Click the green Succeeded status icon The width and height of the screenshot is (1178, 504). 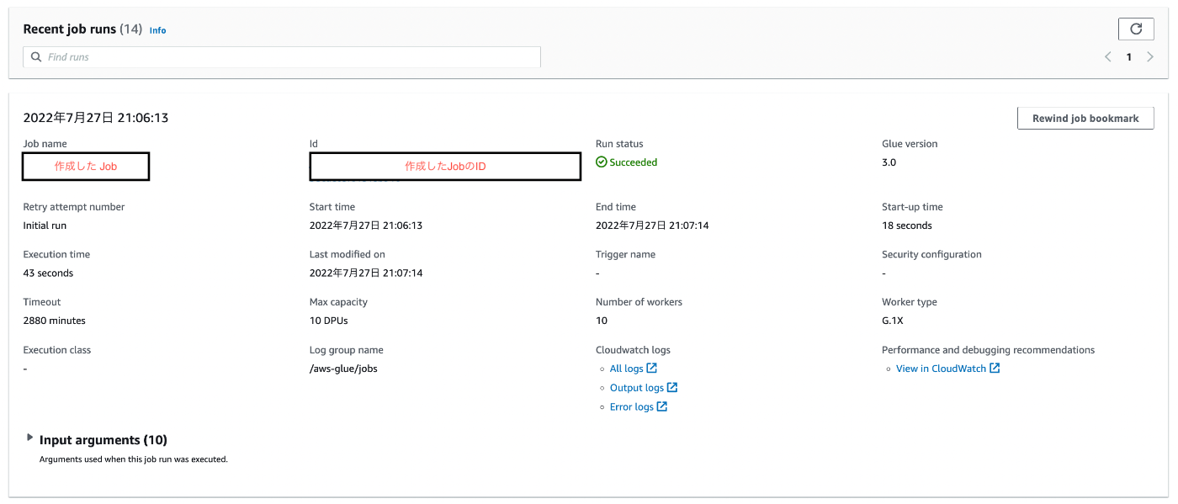(601, 162)
